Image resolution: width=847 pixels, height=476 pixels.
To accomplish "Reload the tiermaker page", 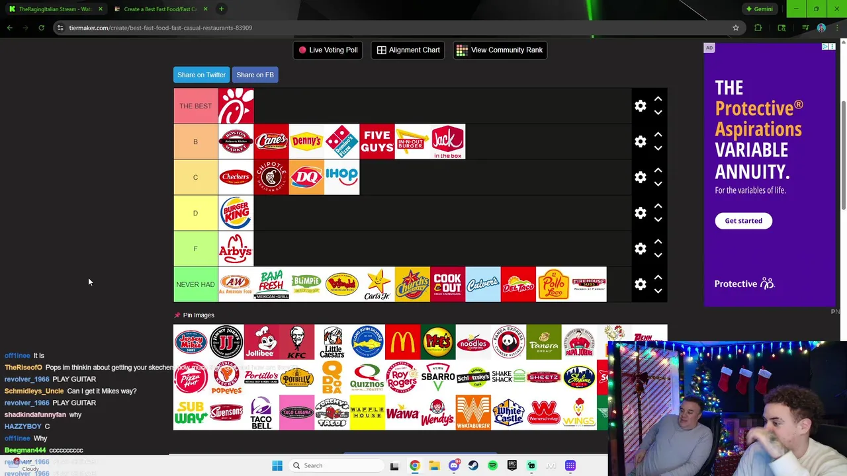I will coord(41,28).
